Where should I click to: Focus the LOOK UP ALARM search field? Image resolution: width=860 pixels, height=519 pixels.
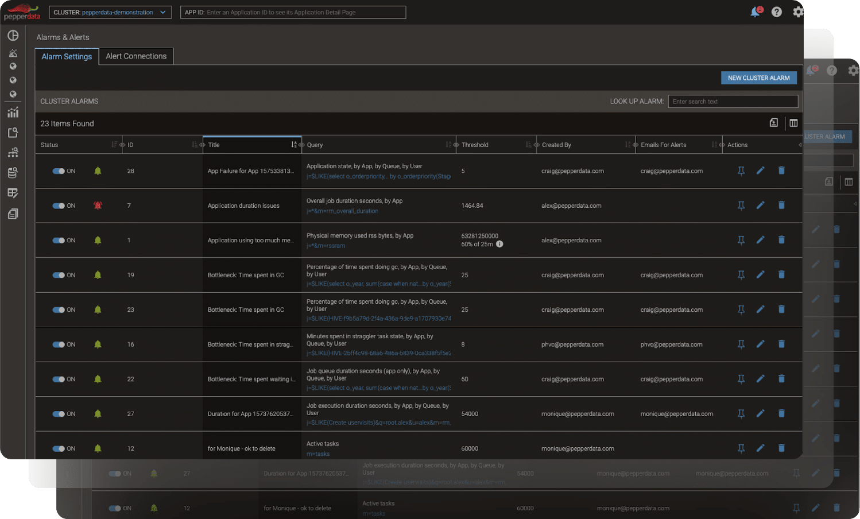tap(733, 102)
